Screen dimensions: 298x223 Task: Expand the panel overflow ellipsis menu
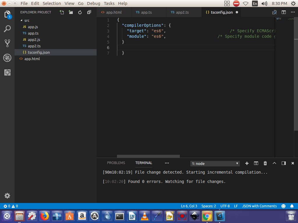pyautogui.click(x=167, y=163)
